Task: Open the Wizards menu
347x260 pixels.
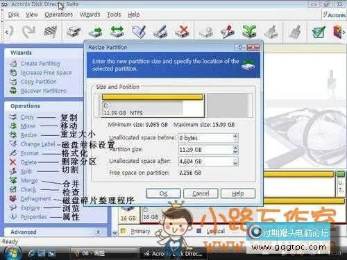Action: pyautogui.click(x=90, y=15)
